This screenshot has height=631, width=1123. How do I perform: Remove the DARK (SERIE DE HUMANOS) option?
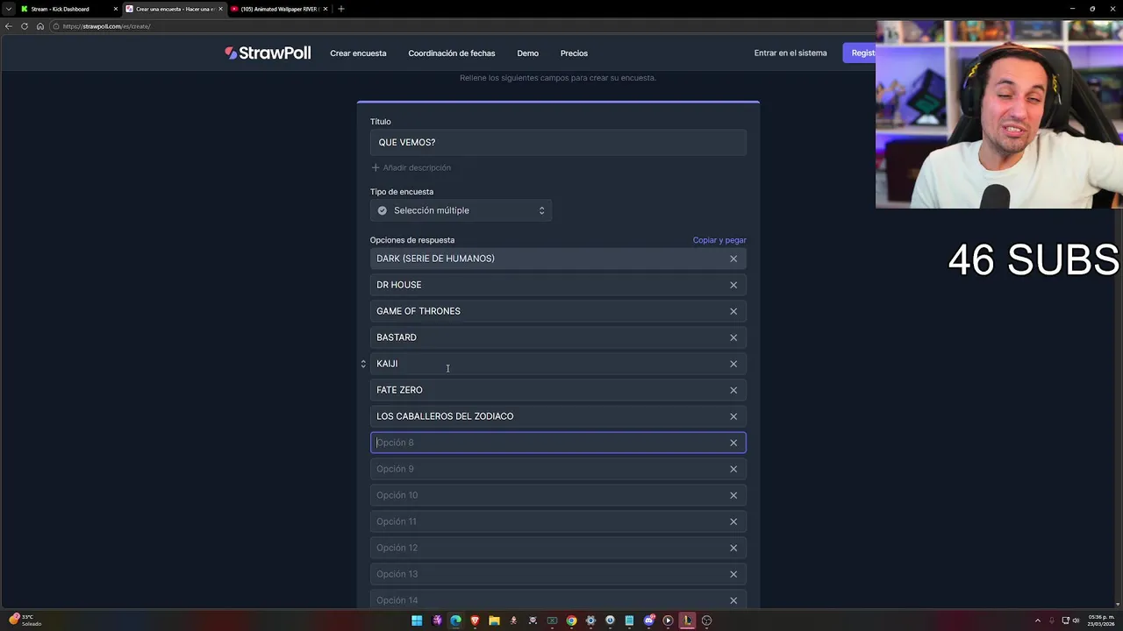coord(733,259)
